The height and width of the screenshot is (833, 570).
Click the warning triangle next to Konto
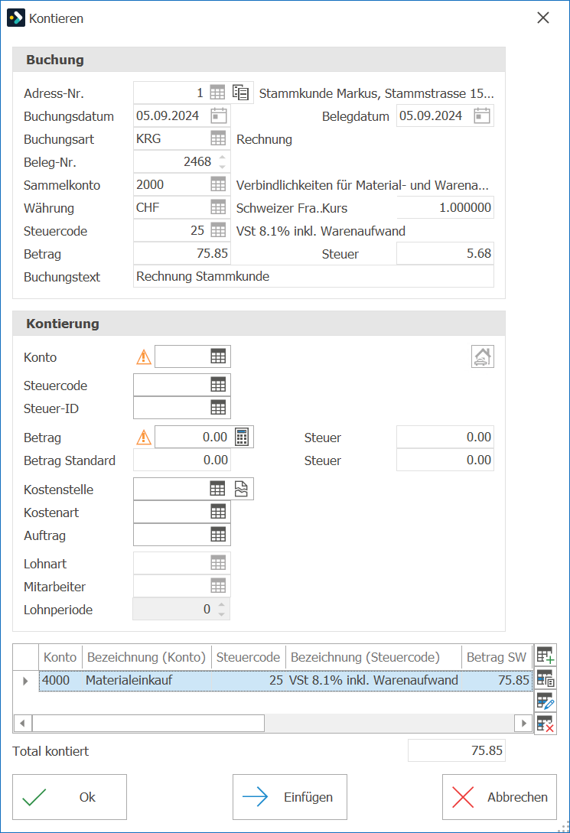pyautogui.click(x=143, y=357)
